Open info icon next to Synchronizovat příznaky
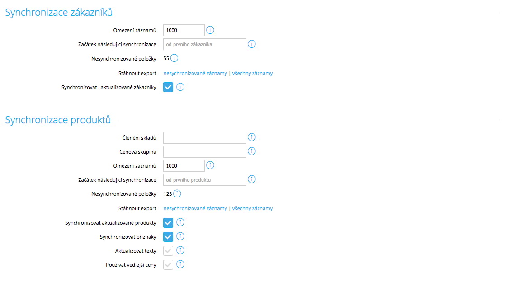The image size is (509, 282). point(180,236)
